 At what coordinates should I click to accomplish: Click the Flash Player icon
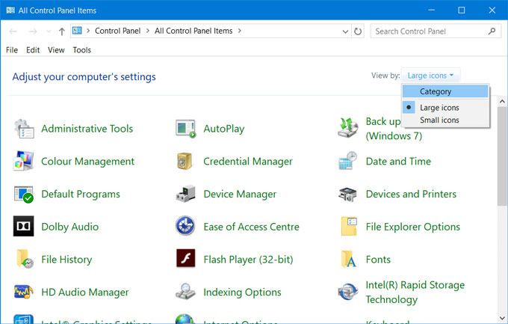(x=185, y=258)
